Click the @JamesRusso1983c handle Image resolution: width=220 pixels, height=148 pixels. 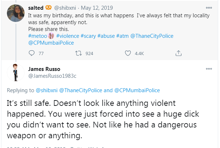(x=52, y=76)
